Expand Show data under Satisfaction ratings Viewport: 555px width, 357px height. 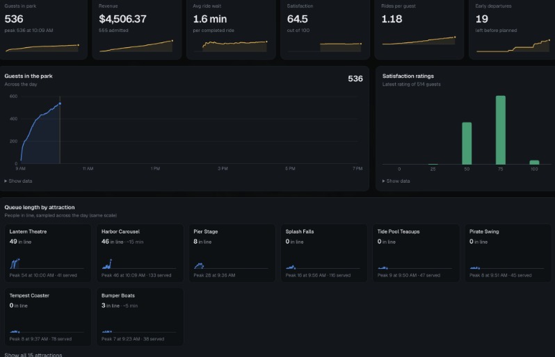click(396, 181)
